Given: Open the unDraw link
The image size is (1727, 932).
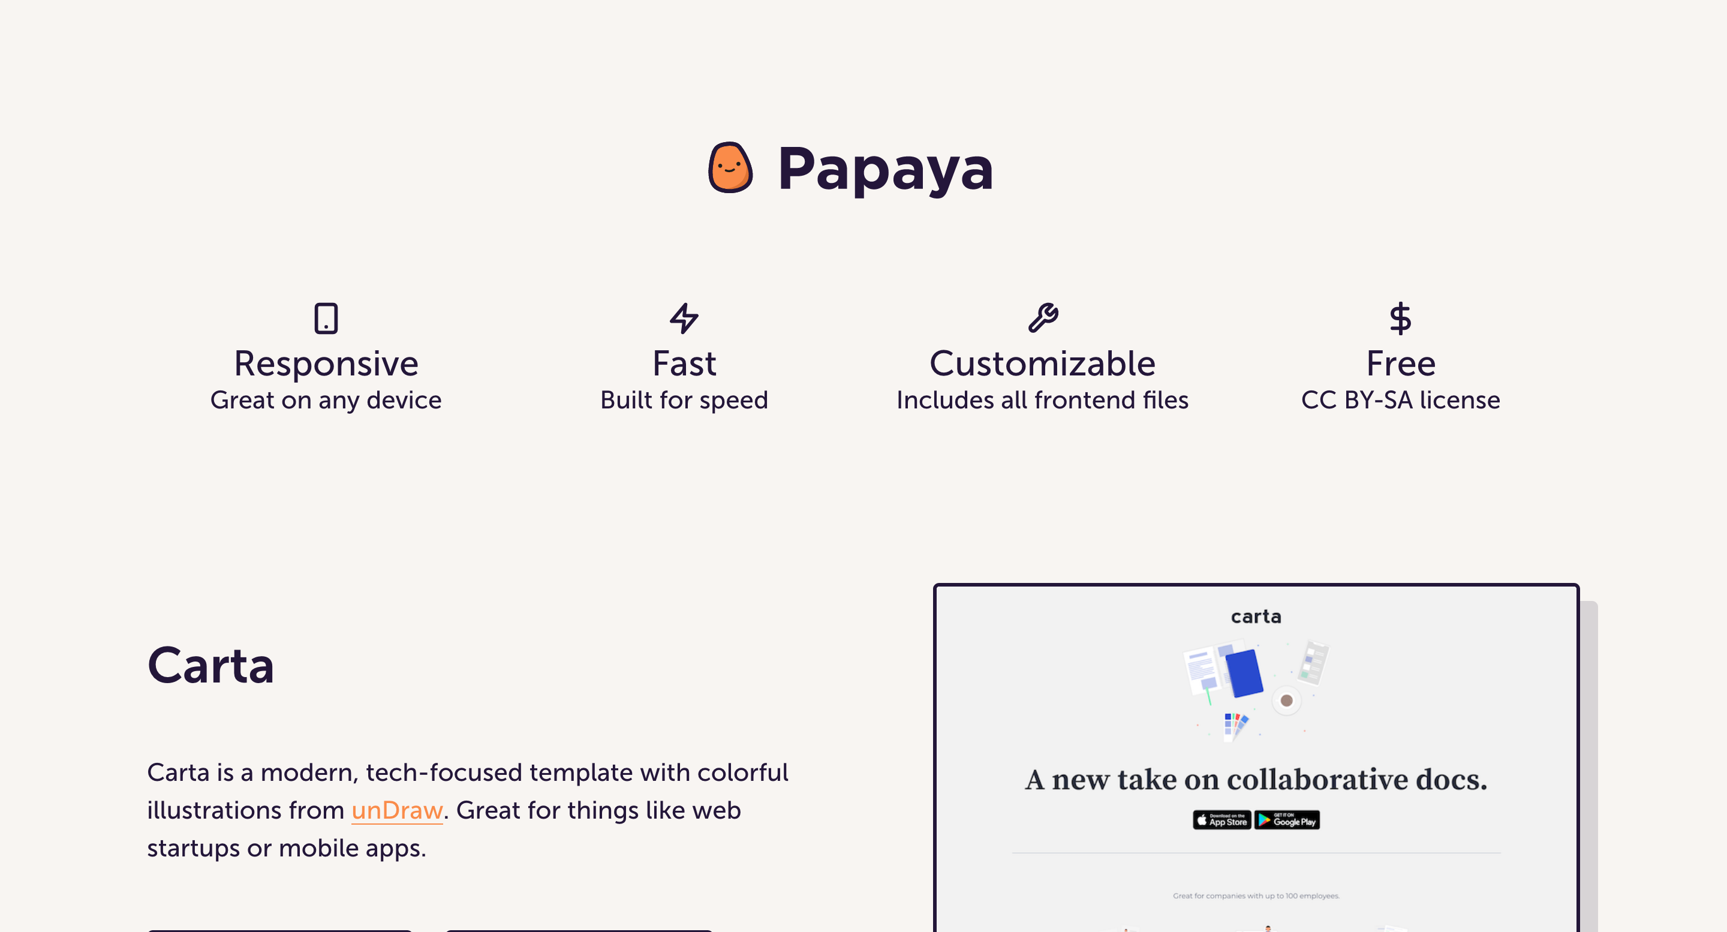Looking at the screenshot, I should (397, 810).
